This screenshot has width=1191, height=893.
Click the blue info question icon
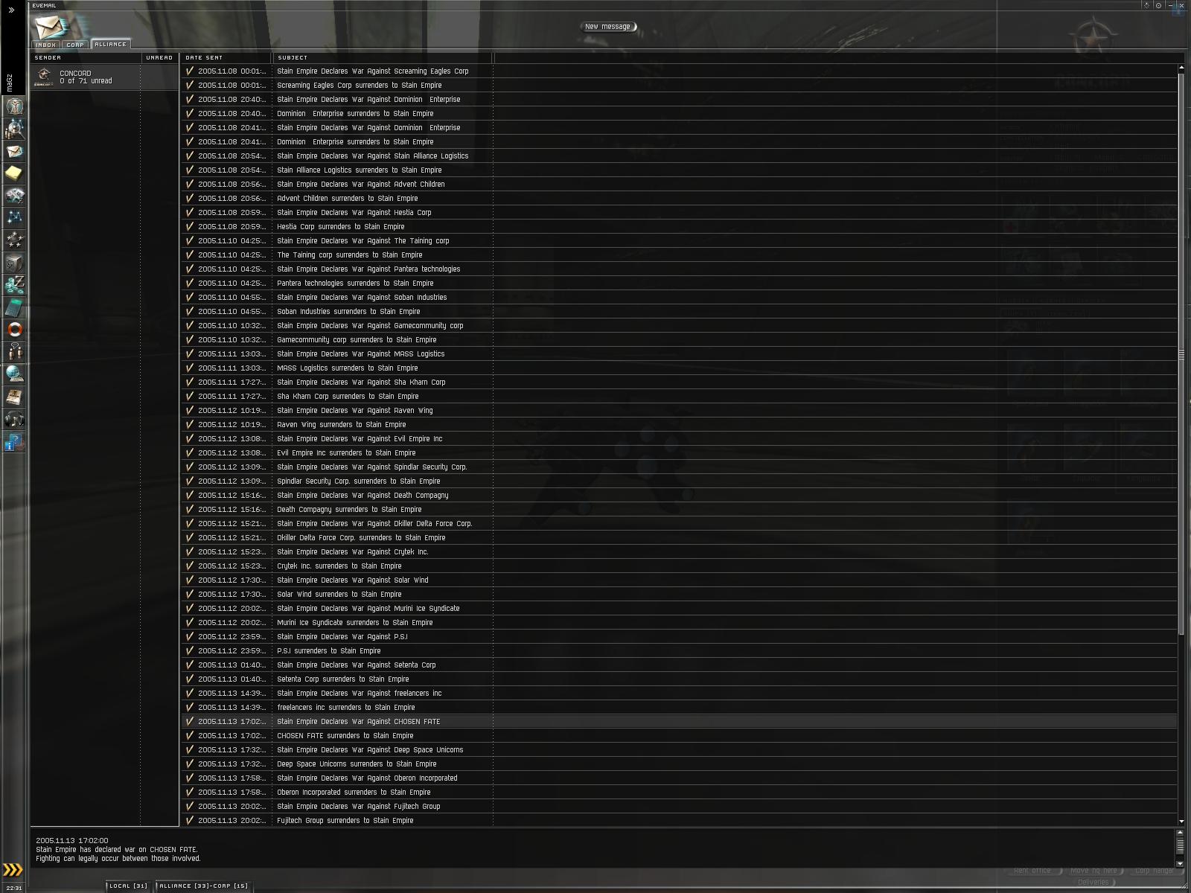(14, 442)
